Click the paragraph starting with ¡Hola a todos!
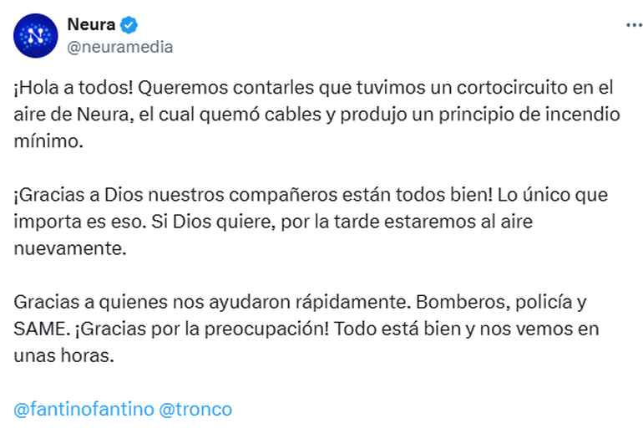This screenshot has width=643, height=439. (x=316, y=115)
